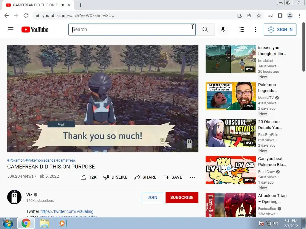Open 'Can you beat Pokemon Bla...' title
Image resolution: width=306 pixels, height=229 pixels.
click(x=272, y=162)
